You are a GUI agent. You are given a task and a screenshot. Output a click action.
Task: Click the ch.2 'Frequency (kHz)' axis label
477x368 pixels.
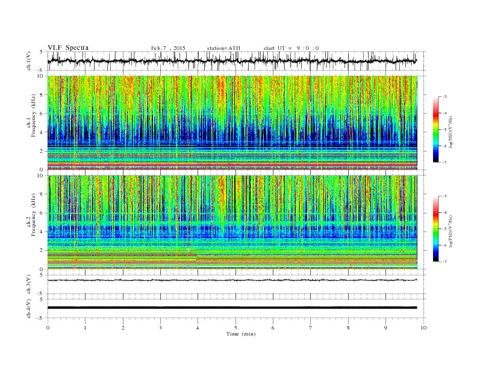(x=33, y=215)
